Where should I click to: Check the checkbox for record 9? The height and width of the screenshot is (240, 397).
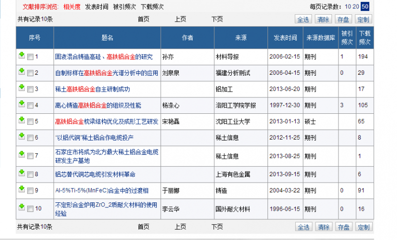click(30, 191)
